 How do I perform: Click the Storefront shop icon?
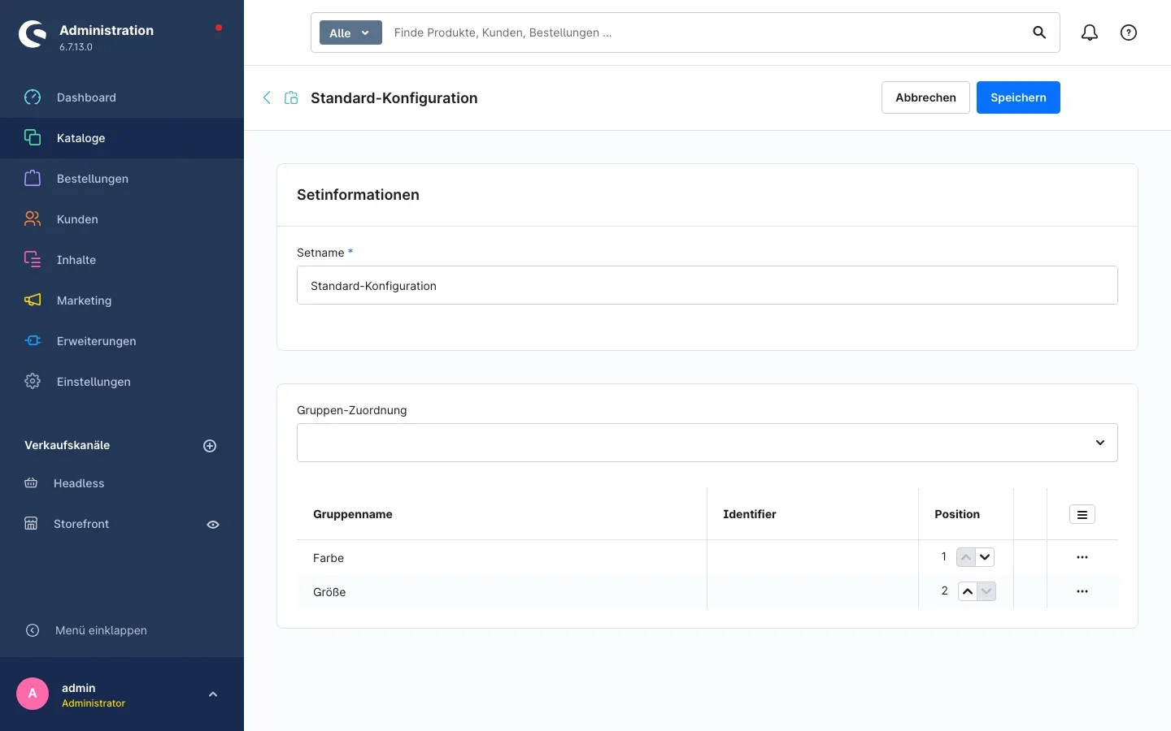point(31,523)
